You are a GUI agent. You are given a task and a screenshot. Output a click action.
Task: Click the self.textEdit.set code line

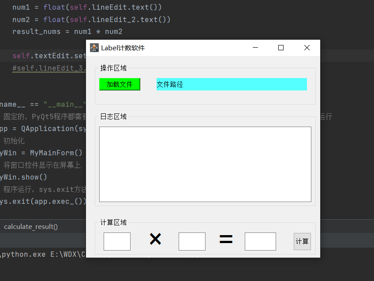click(x=49, y=56)
